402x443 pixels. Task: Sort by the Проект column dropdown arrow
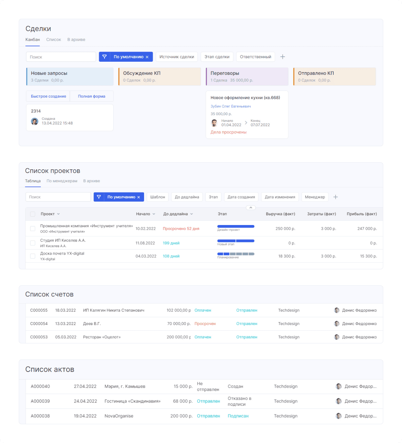tap(58, 214)
